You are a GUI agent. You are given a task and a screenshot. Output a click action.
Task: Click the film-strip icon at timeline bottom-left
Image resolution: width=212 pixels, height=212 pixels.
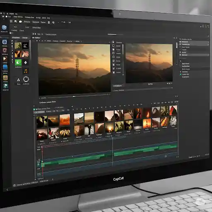[x=39, y=174]
